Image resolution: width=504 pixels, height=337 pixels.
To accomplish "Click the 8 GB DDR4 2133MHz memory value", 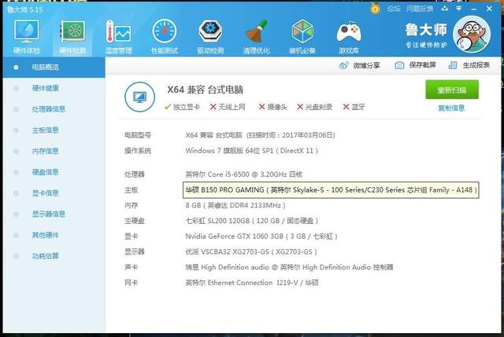I will pyautogui.click(x=235, y=205).
